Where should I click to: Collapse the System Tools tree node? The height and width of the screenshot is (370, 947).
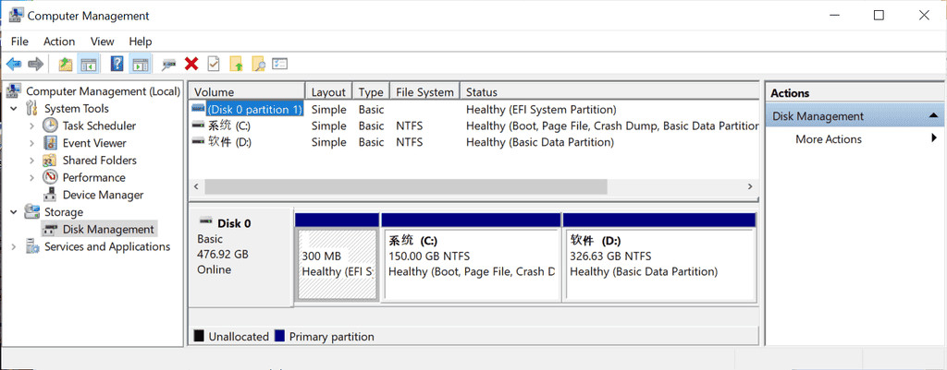click(x=14, y=109)
